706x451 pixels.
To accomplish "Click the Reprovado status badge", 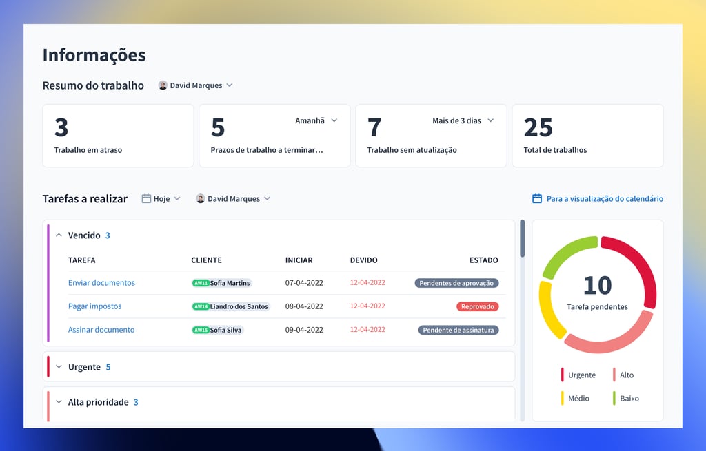I will [x=477, y=306].
